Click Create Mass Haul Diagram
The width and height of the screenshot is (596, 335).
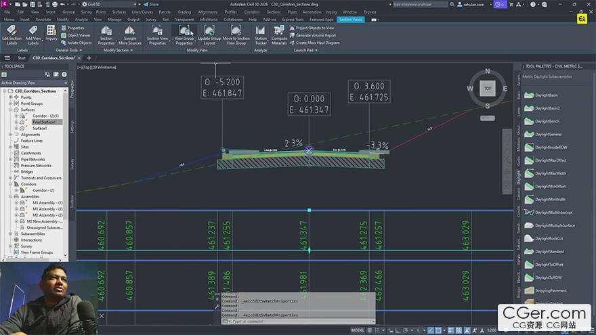click(x=314, y=43)
